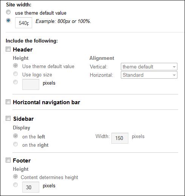The width and height of the screenshot is (185, 196).
Task: Enable the Horizontal navigation bar checkbox
Action: (8, 102)
